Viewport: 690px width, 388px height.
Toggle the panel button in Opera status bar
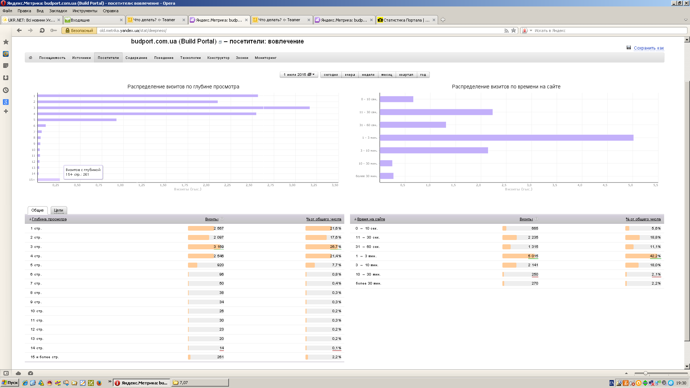6,373
